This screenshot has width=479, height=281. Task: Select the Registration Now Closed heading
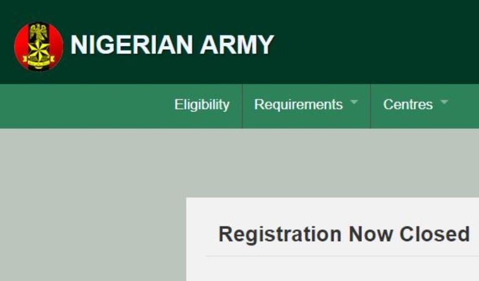(344, 234)
